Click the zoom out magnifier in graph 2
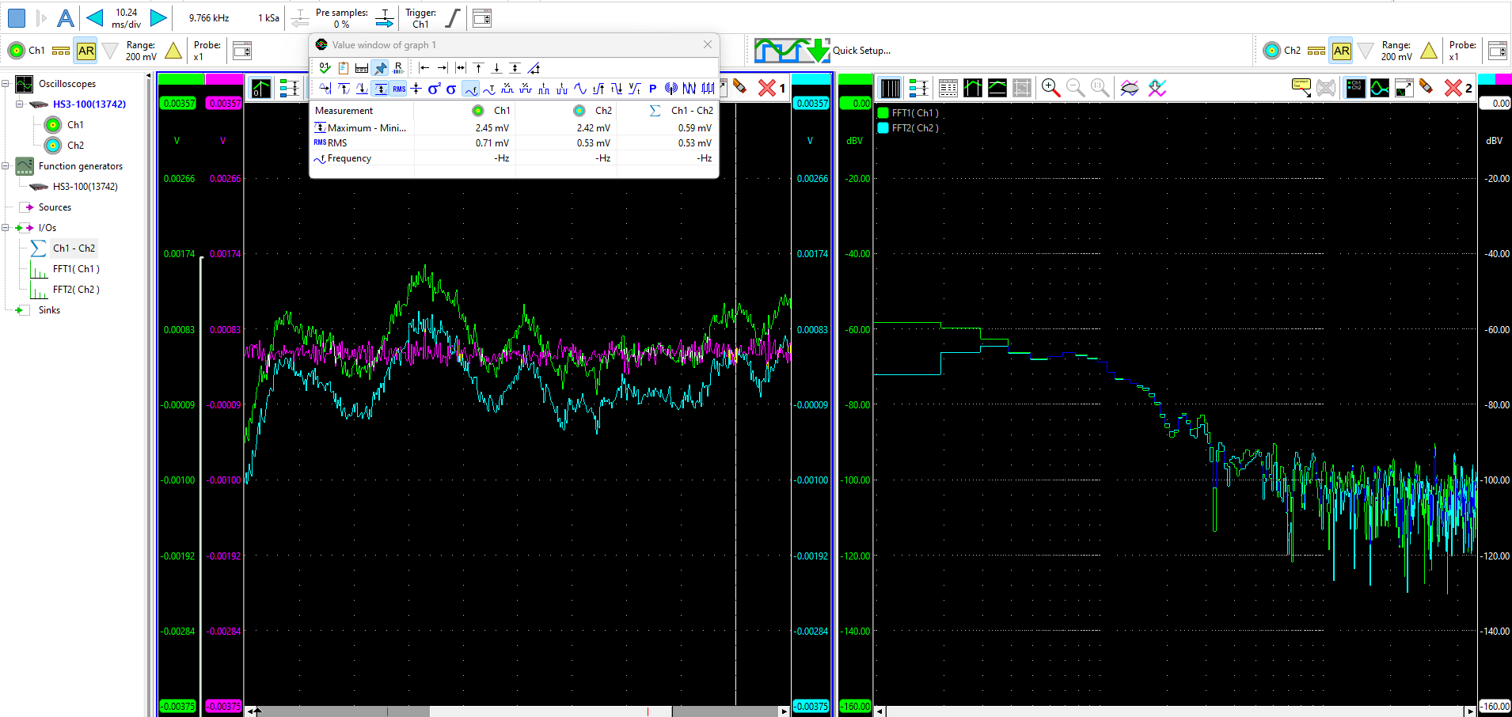Viewport: 1512px width, 717px height. tap(1075, 88)
